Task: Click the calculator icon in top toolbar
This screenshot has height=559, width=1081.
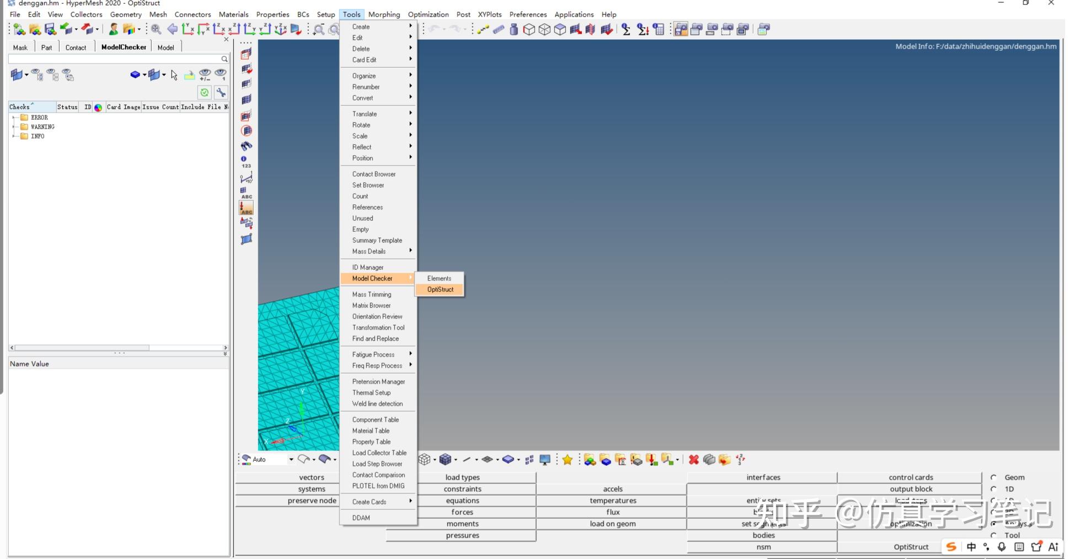Action: coord(659,29)
